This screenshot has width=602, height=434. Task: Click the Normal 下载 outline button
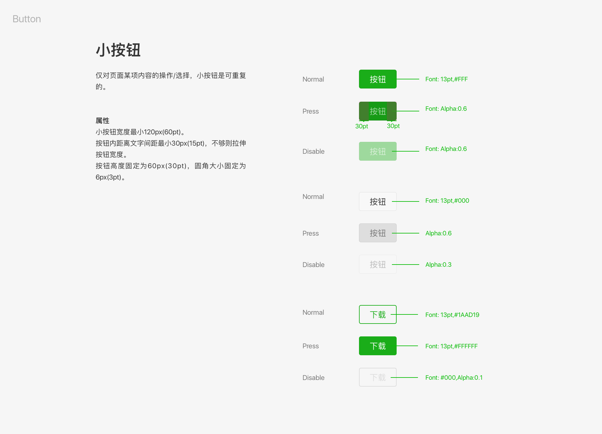pyautogui.click(x=378, y=314)
